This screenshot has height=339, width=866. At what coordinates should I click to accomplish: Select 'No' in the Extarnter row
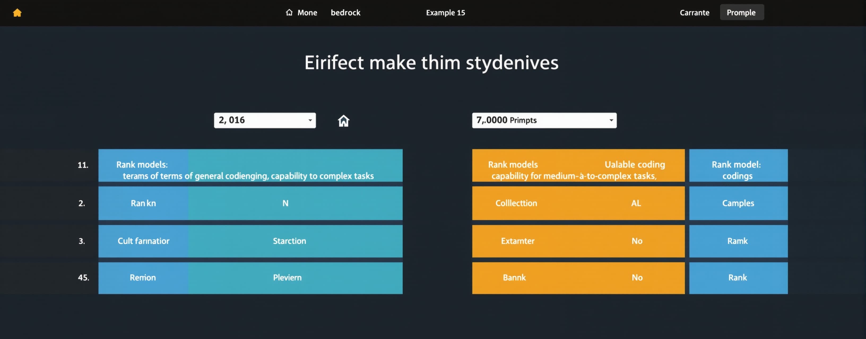637,241
